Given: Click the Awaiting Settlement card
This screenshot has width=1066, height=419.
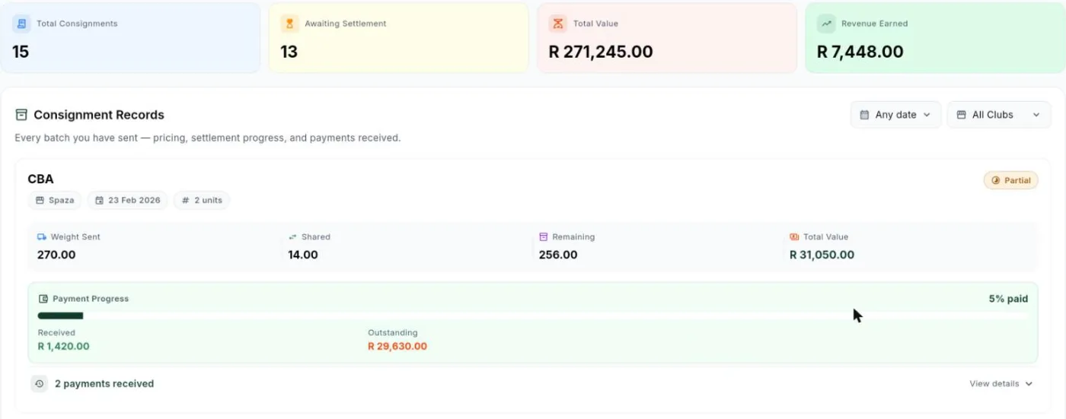Looking at the screenshot, I should pos(398,38).
